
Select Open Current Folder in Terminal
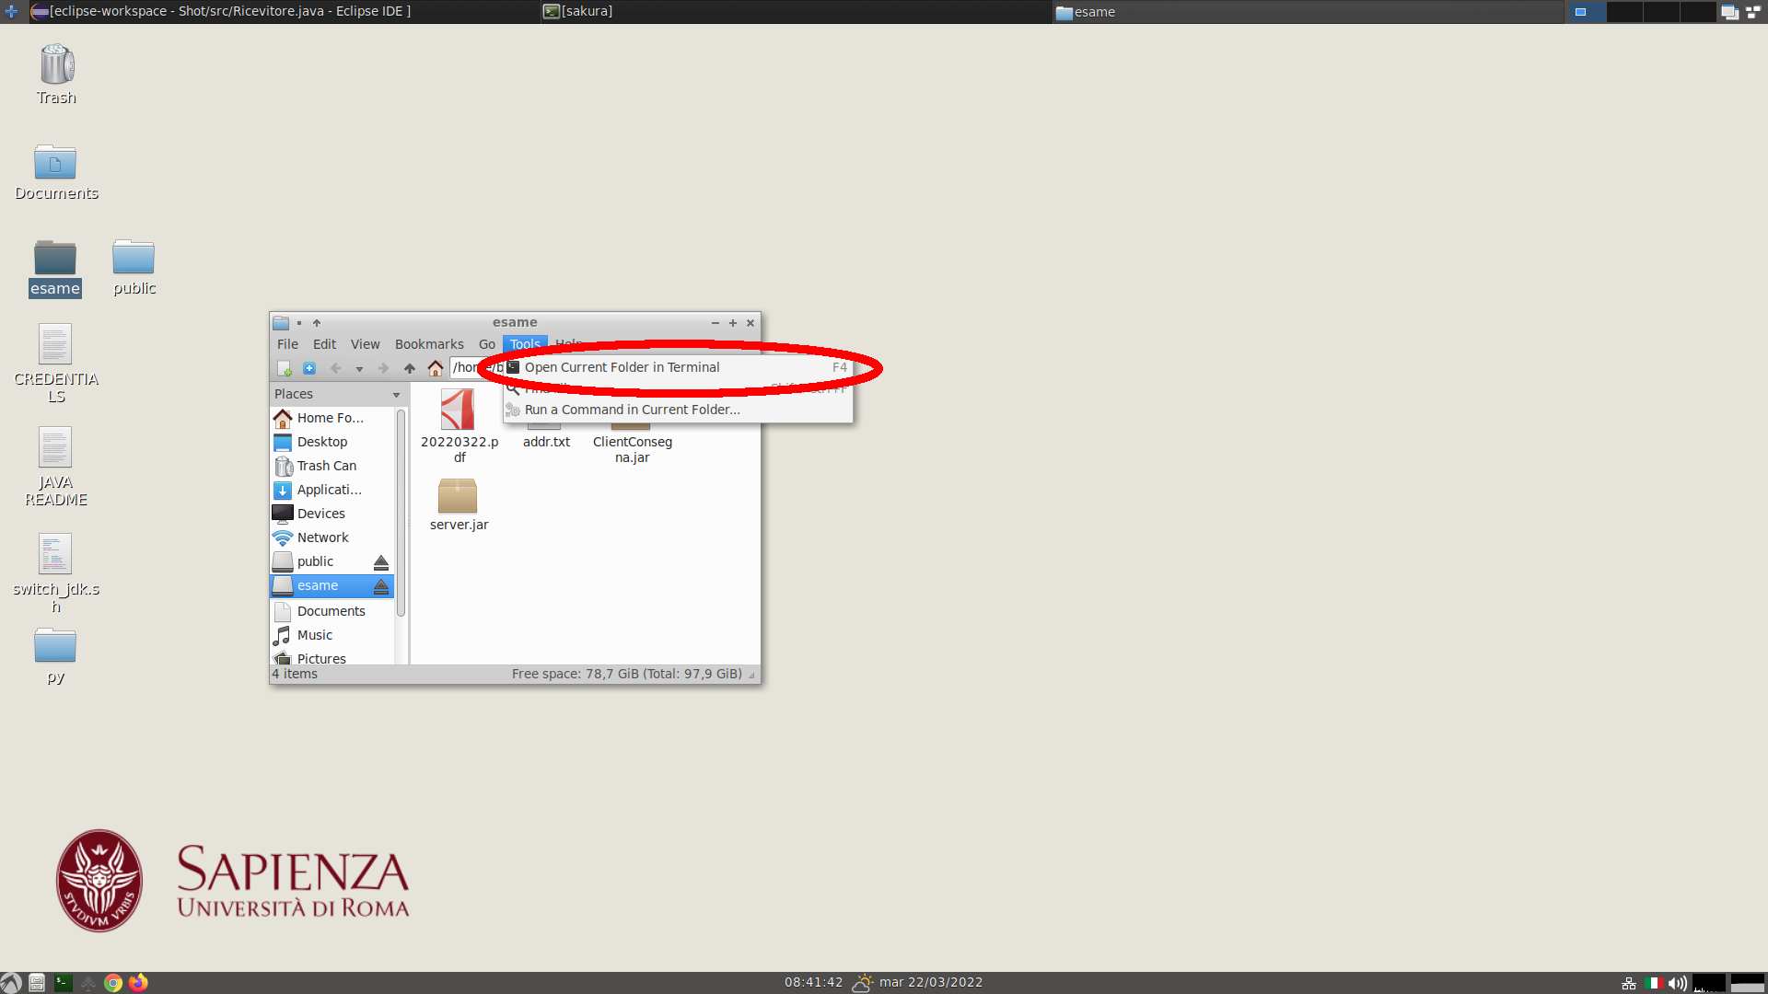coord(622,367)
